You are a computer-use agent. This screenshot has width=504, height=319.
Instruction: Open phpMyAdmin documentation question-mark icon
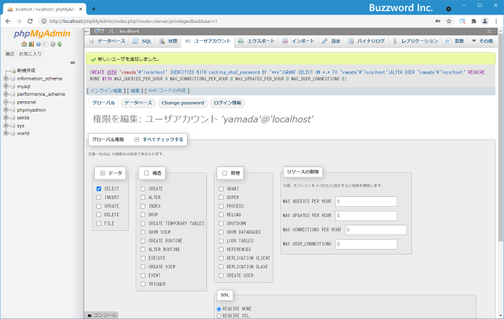tap(38, 44)
